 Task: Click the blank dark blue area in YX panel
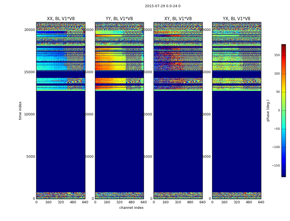(x=236, y=138)
